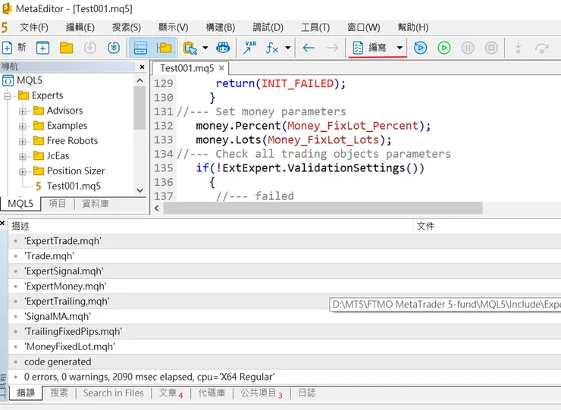Open the 調試(D) debug menu

coord(267,27)
